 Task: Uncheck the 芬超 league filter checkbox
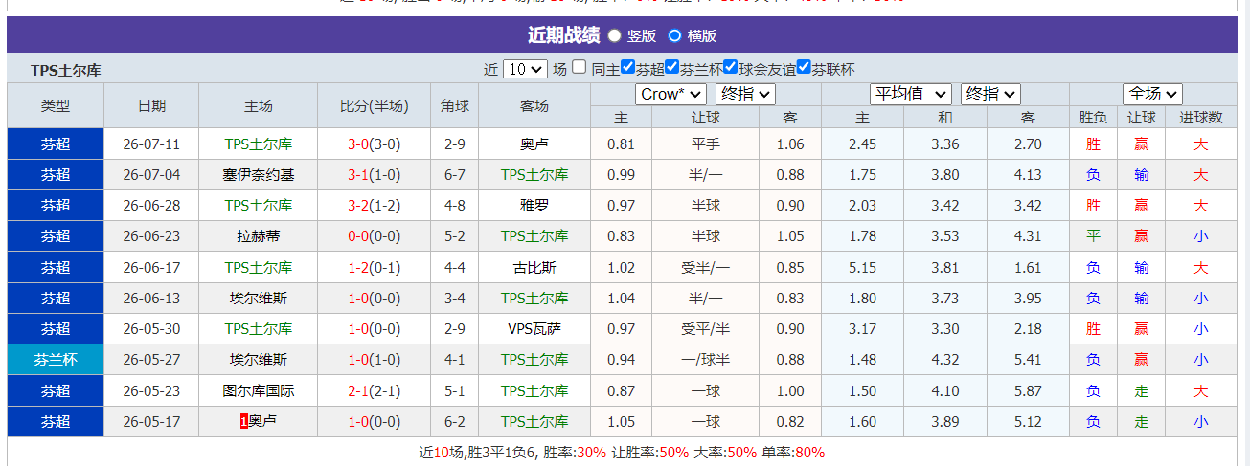pos(627,67)
